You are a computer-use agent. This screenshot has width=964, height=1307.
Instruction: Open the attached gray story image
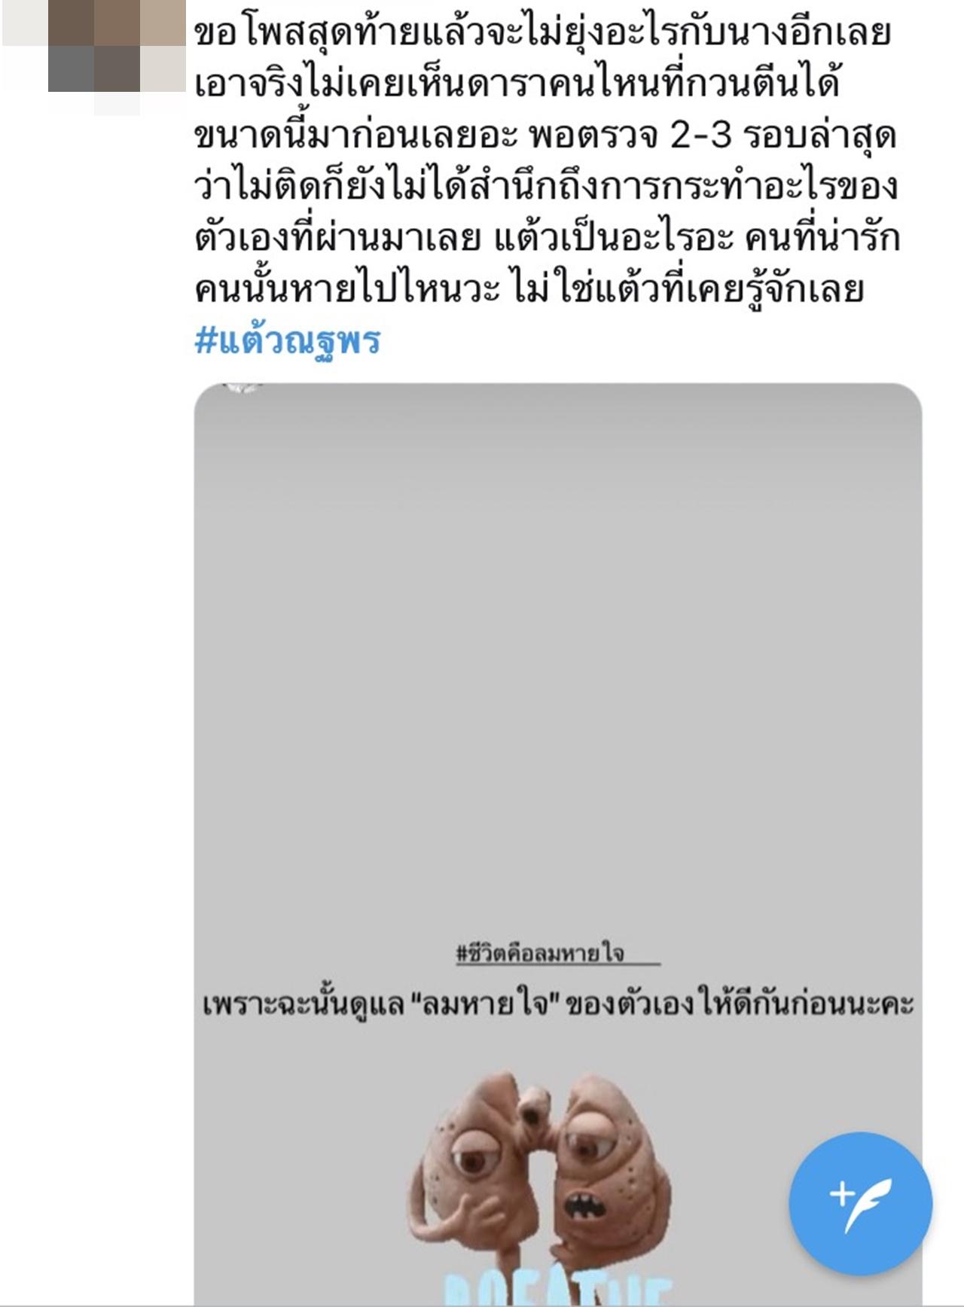(x=558, y=845)
